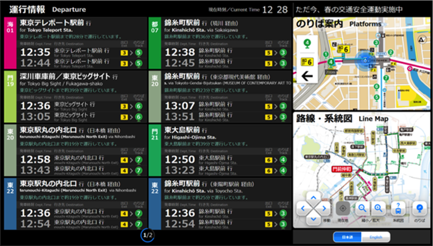Pan the line map downward
Image resolution: width=433 pixels, height=246 pixels.
pyautogui.click(x=314, y=219)
